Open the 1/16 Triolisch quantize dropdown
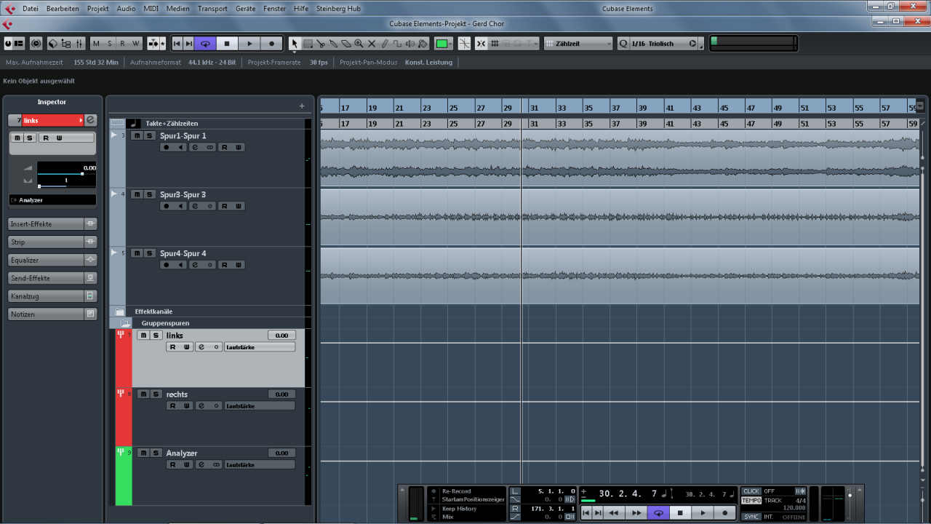931x524 pixels. coord(663,44)
